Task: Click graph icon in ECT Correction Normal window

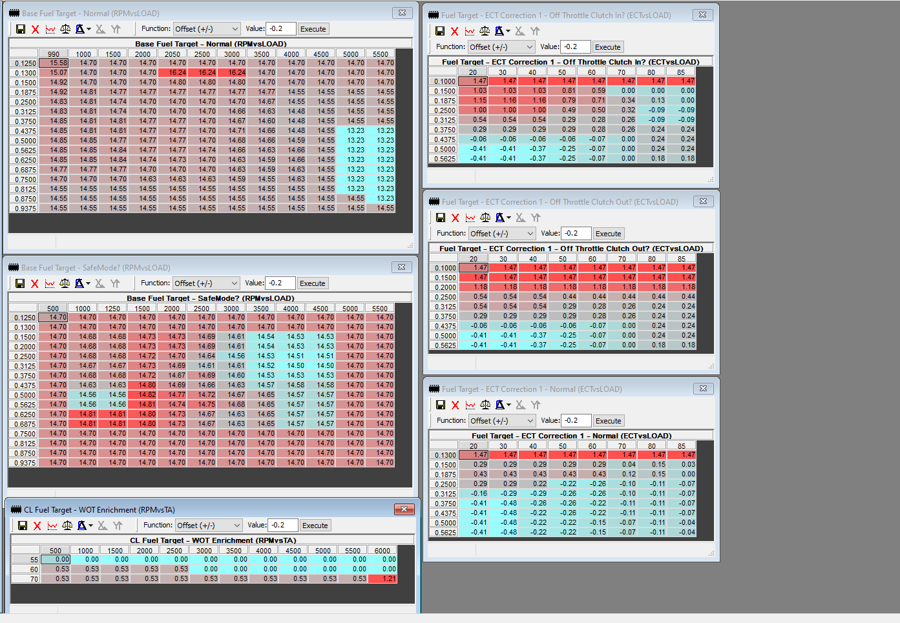Action: click(x=470, y=405)
